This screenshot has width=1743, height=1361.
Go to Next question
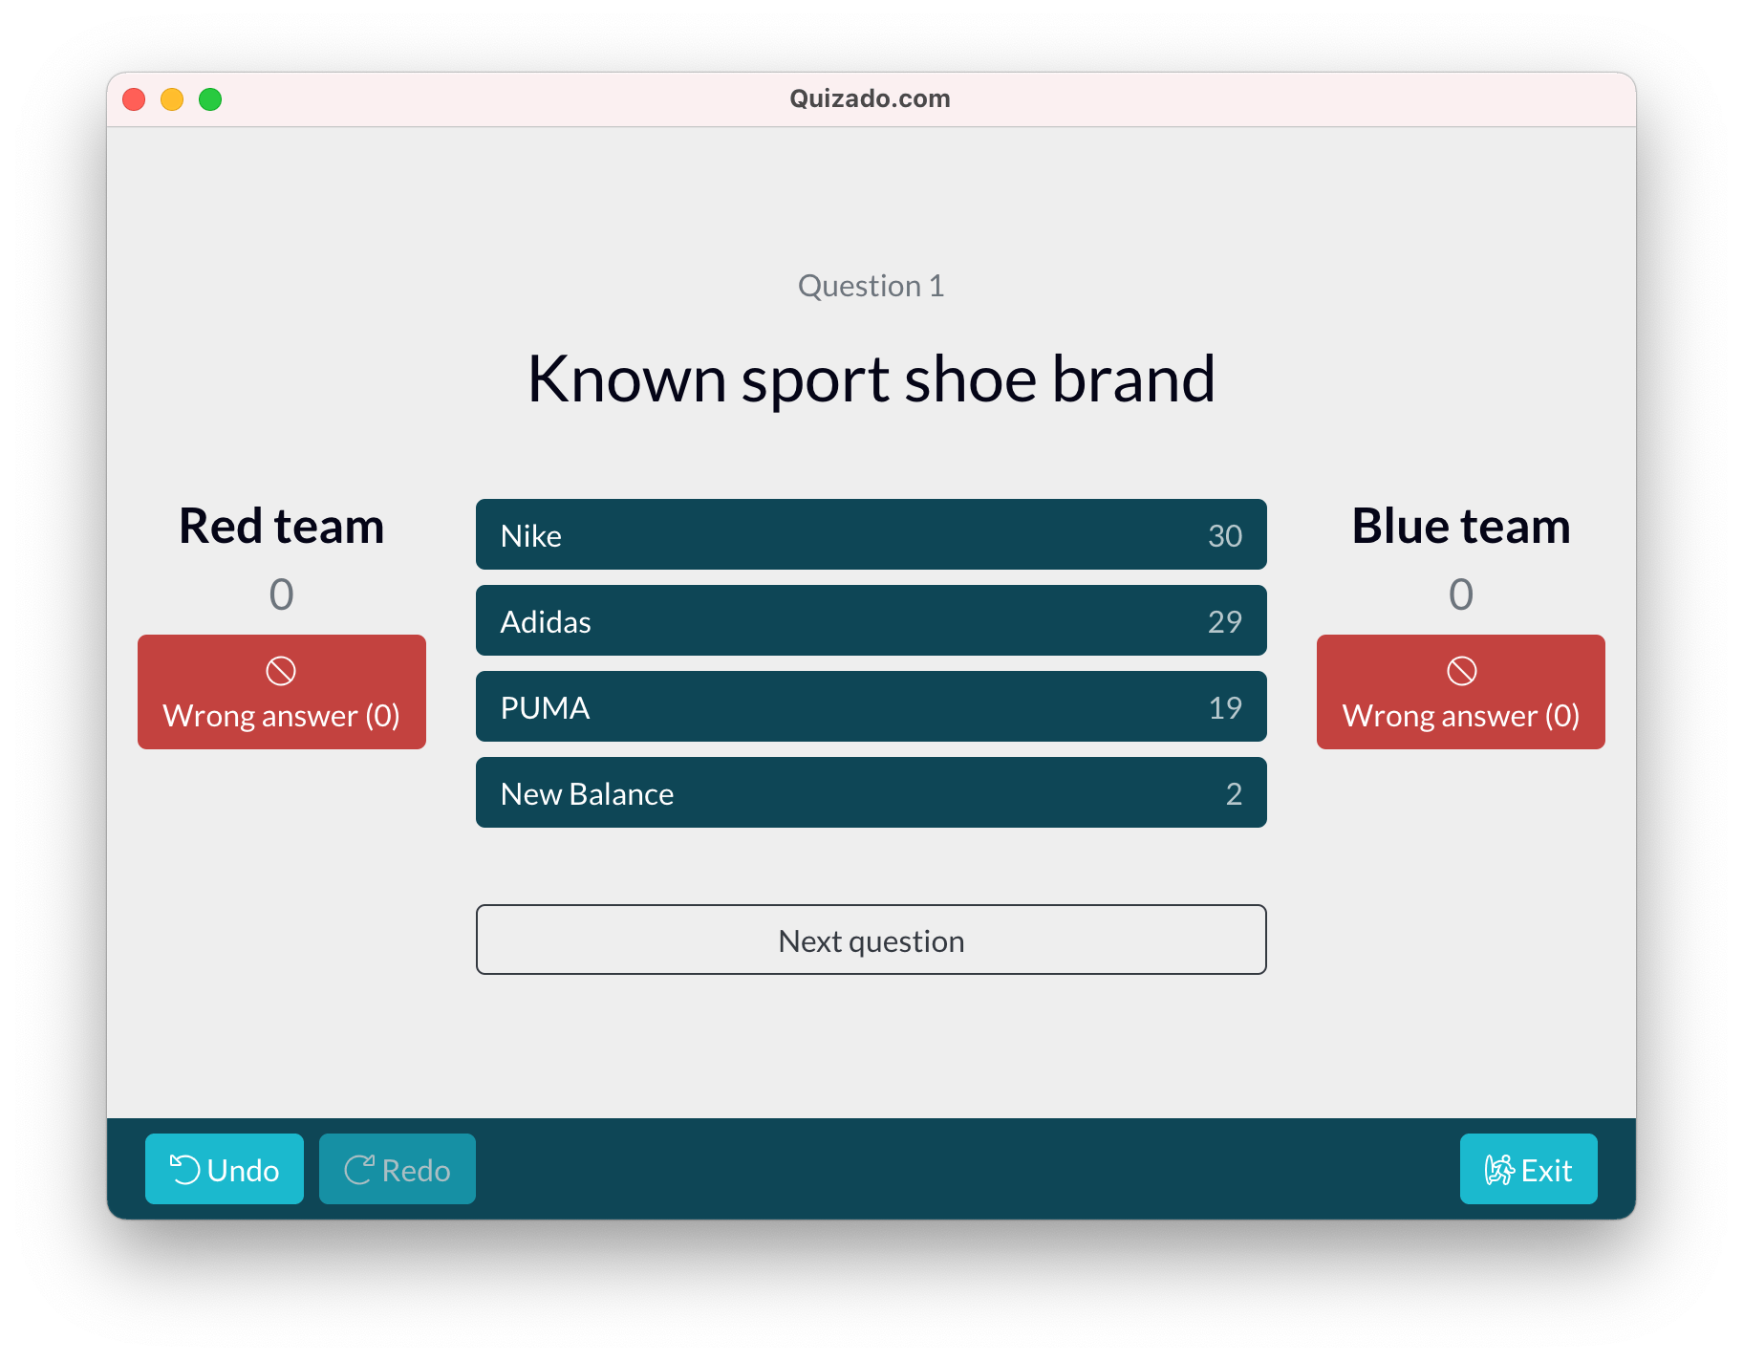click(x=871, y=940)
